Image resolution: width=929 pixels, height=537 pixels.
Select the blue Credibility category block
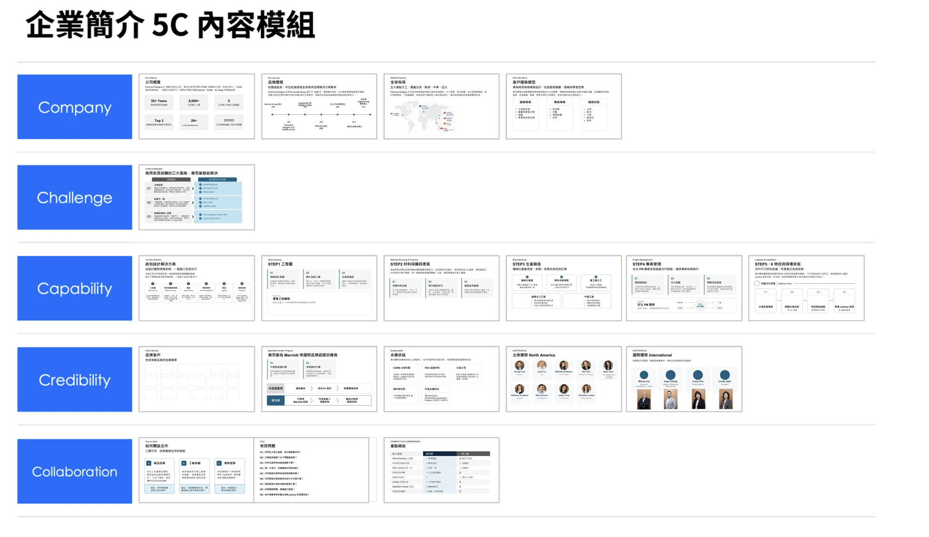pos(75,379)
